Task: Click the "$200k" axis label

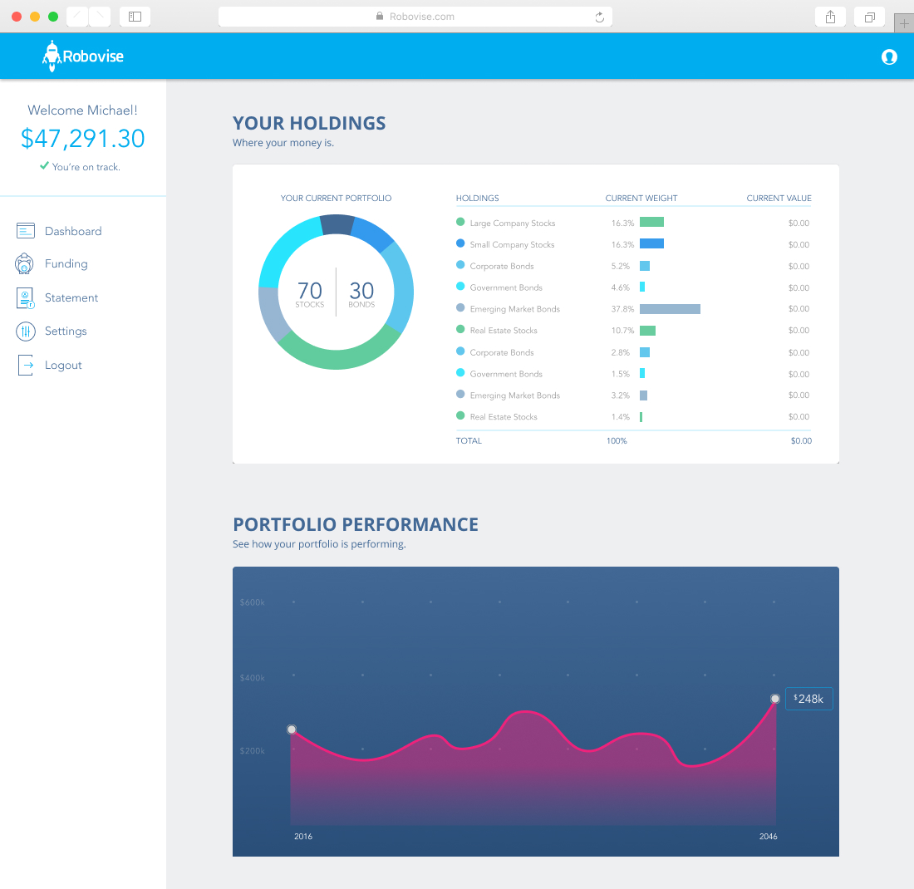Action: [x=253, y=751]
